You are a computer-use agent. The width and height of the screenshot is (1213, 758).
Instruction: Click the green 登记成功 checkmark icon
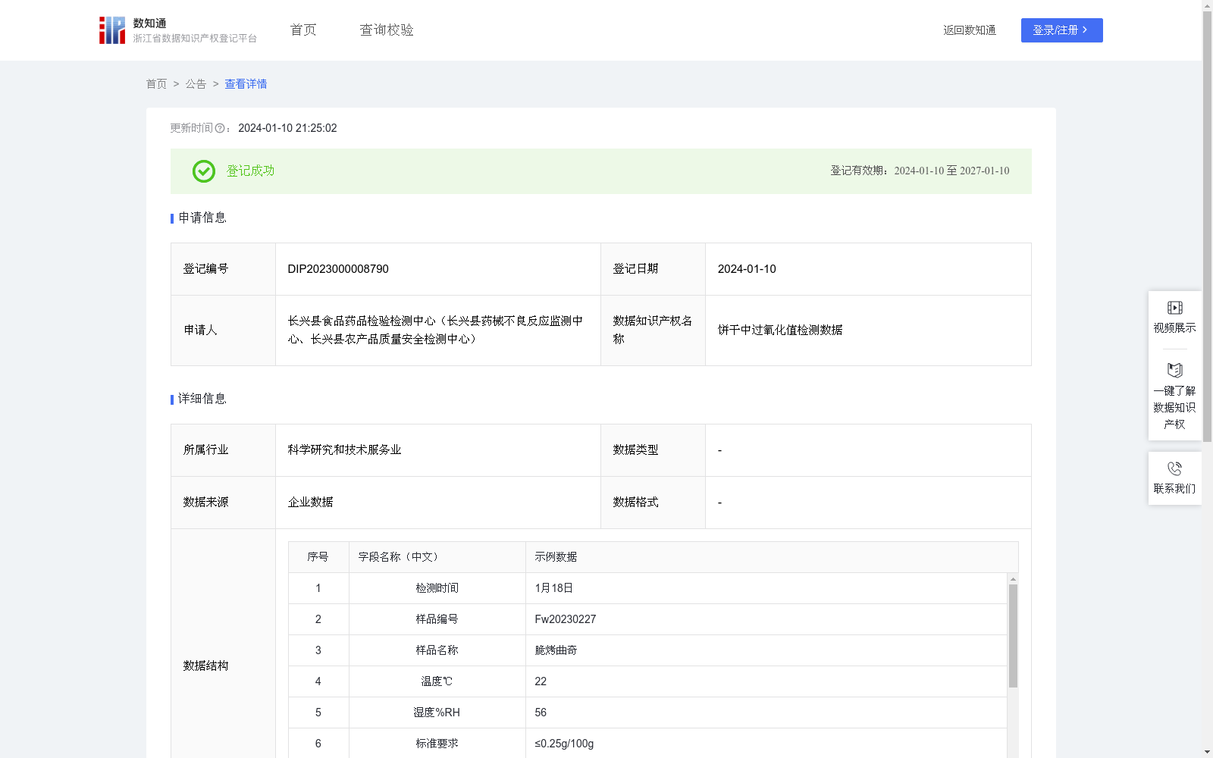203,171
